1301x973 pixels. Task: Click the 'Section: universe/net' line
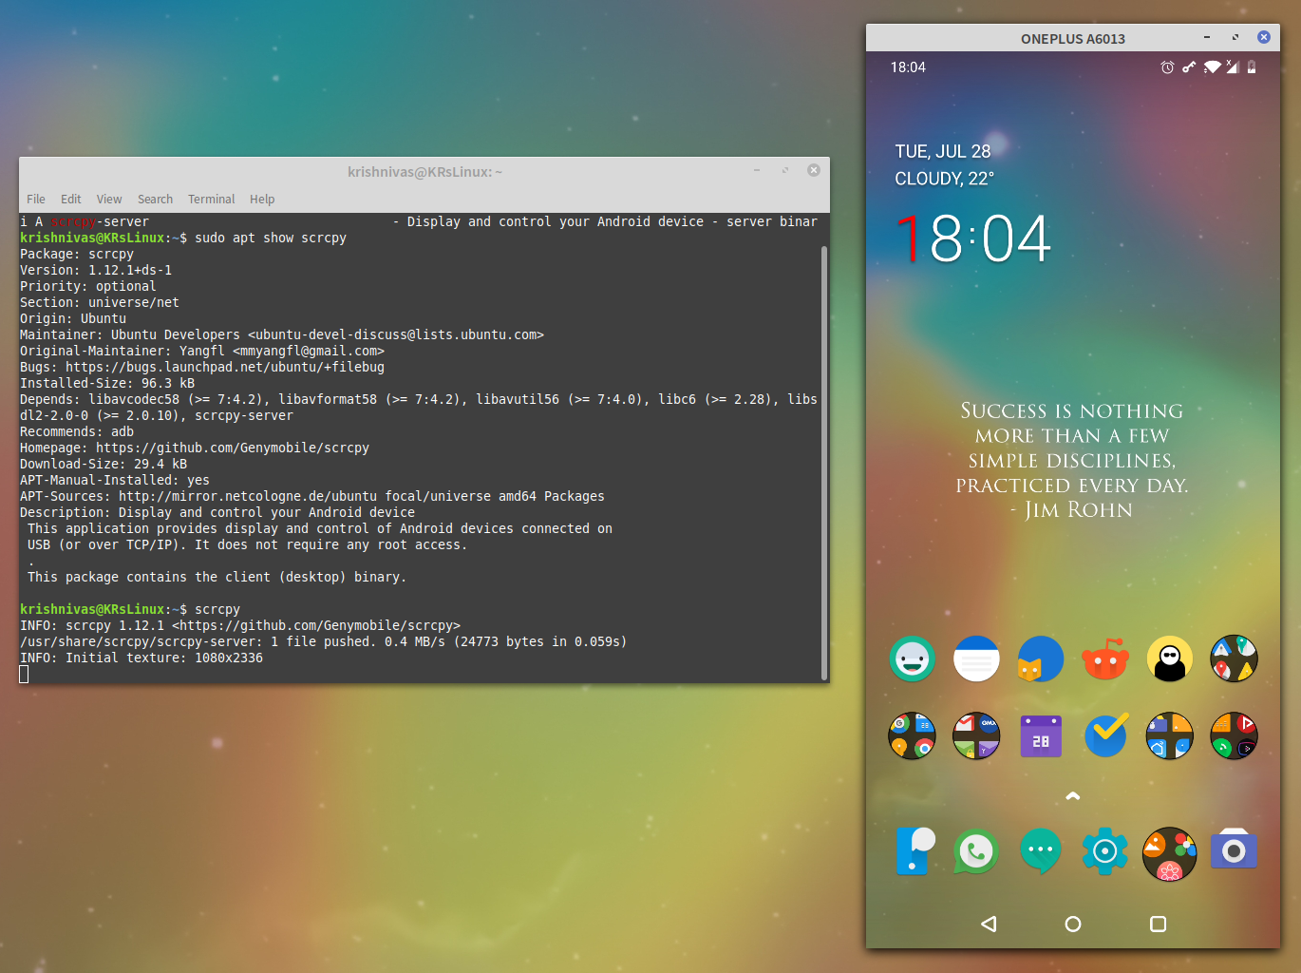100,302
